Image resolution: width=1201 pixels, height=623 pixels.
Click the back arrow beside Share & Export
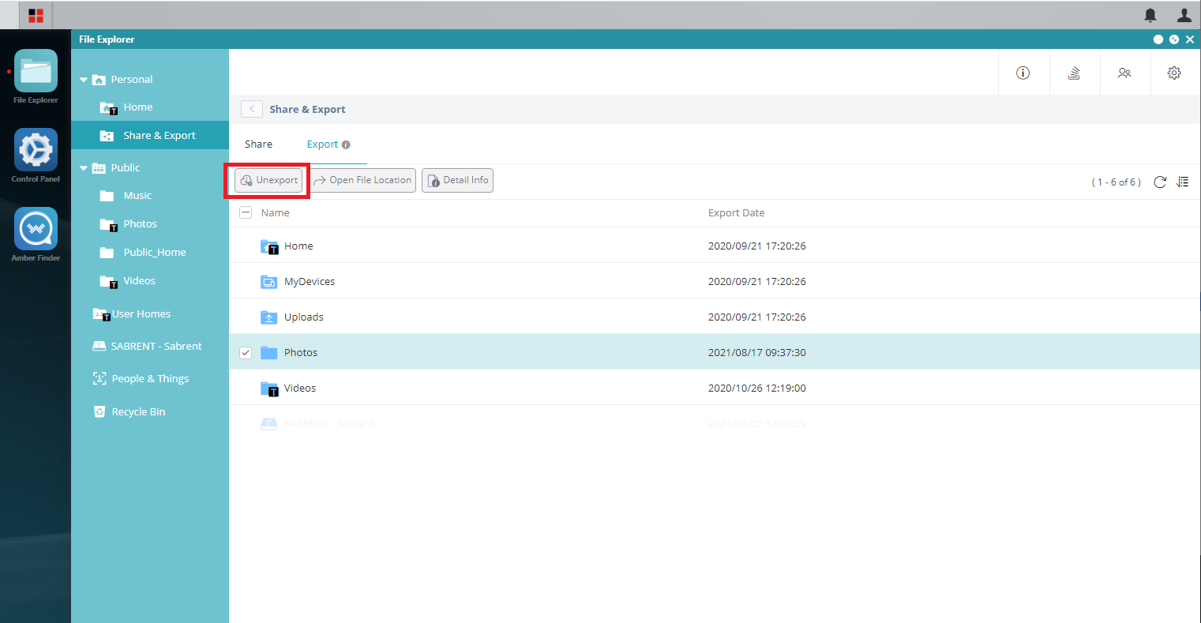(252, 109)
